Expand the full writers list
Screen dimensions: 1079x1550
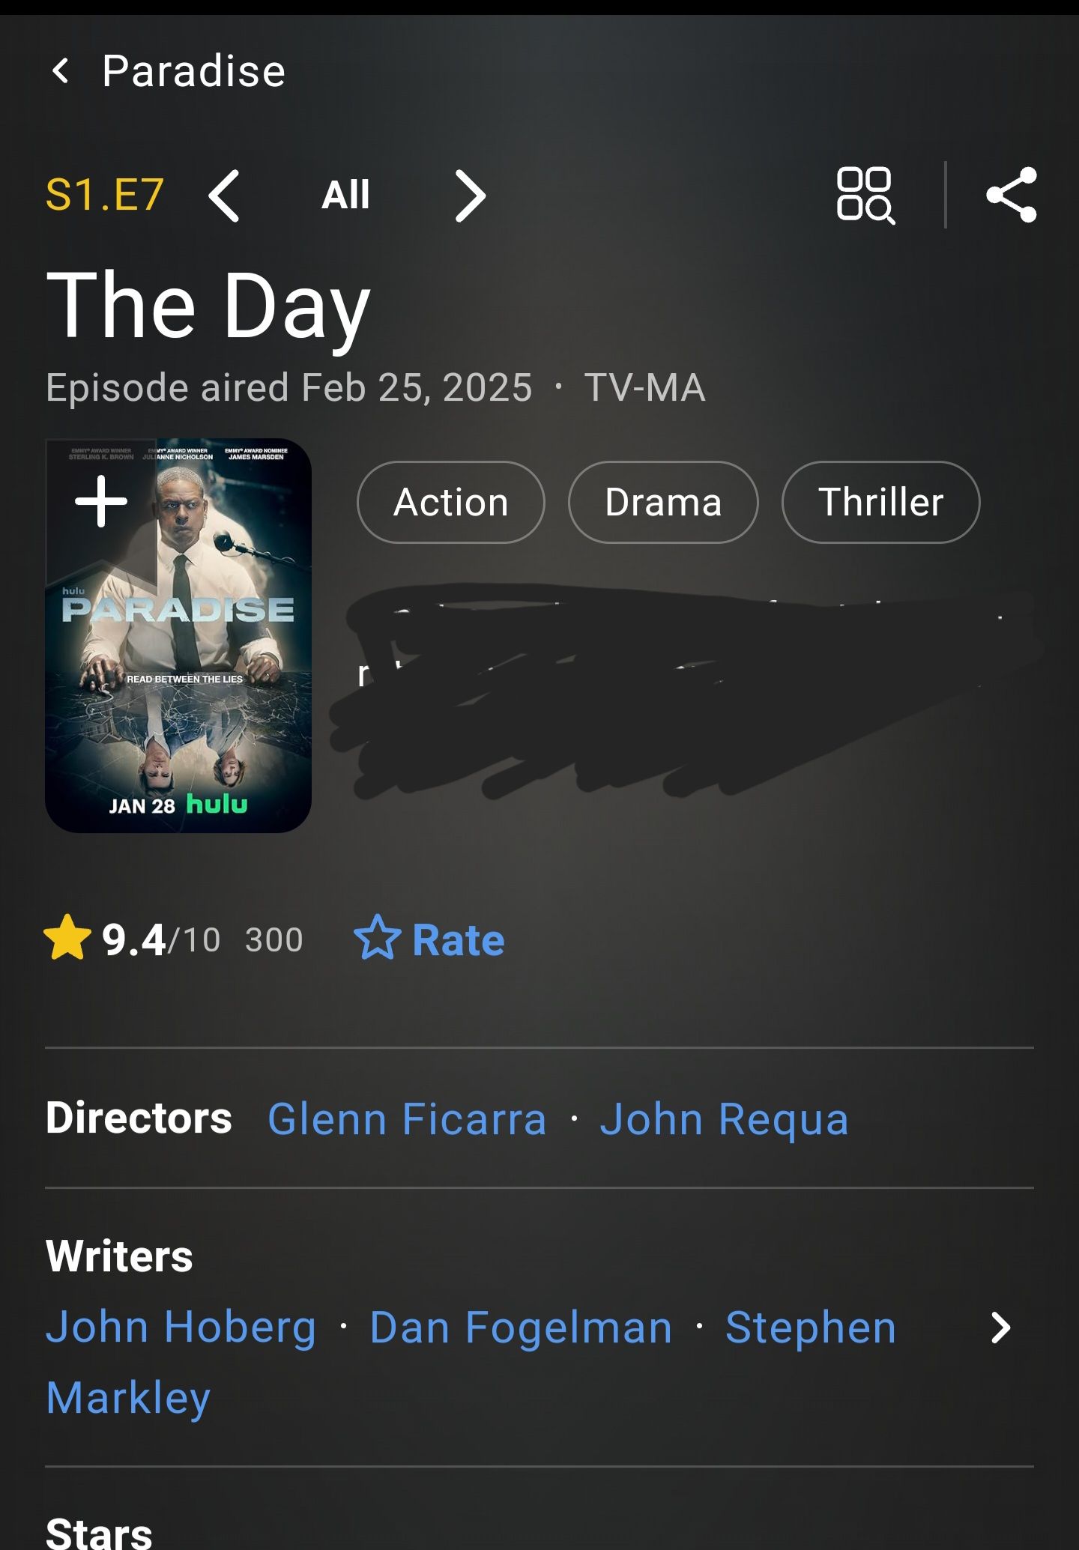coord(1000,1328)
